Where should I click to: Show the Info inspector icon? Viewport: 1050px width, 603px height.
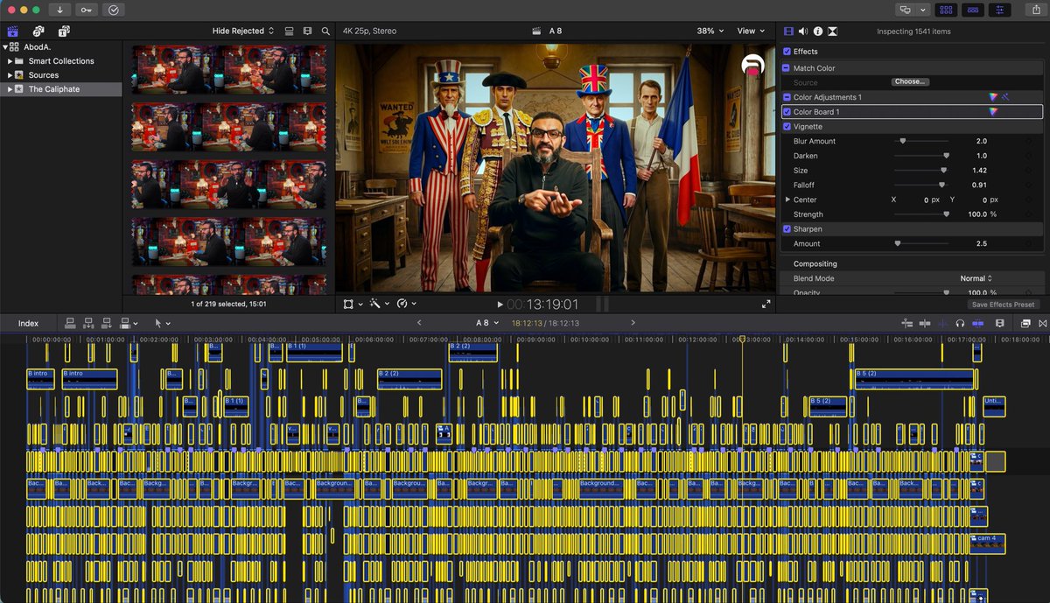[x=818, y=31]
